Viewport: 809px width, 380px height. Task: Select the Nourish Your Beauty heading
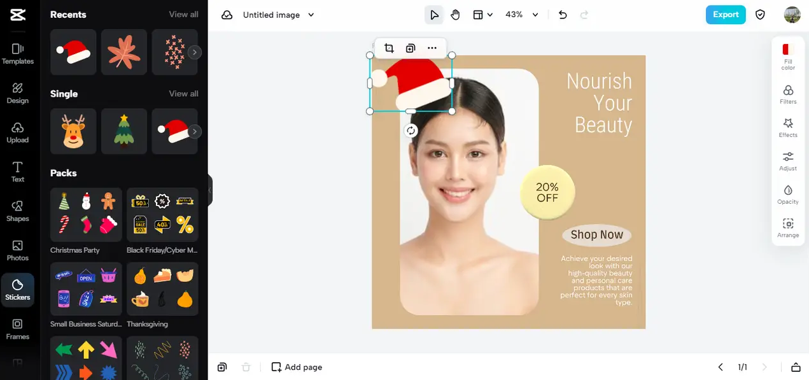point(600,103)
